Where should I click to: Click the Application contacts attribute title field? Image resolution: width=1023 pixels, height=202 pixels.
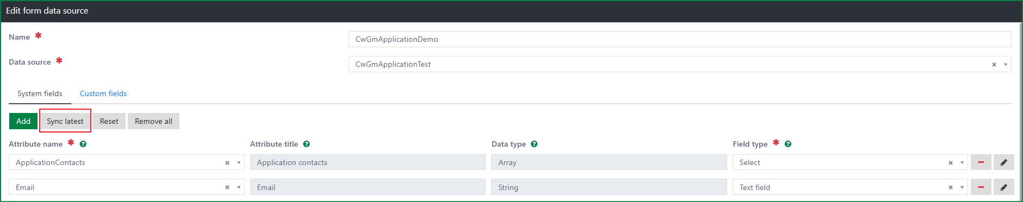click(x=368, y=162)
